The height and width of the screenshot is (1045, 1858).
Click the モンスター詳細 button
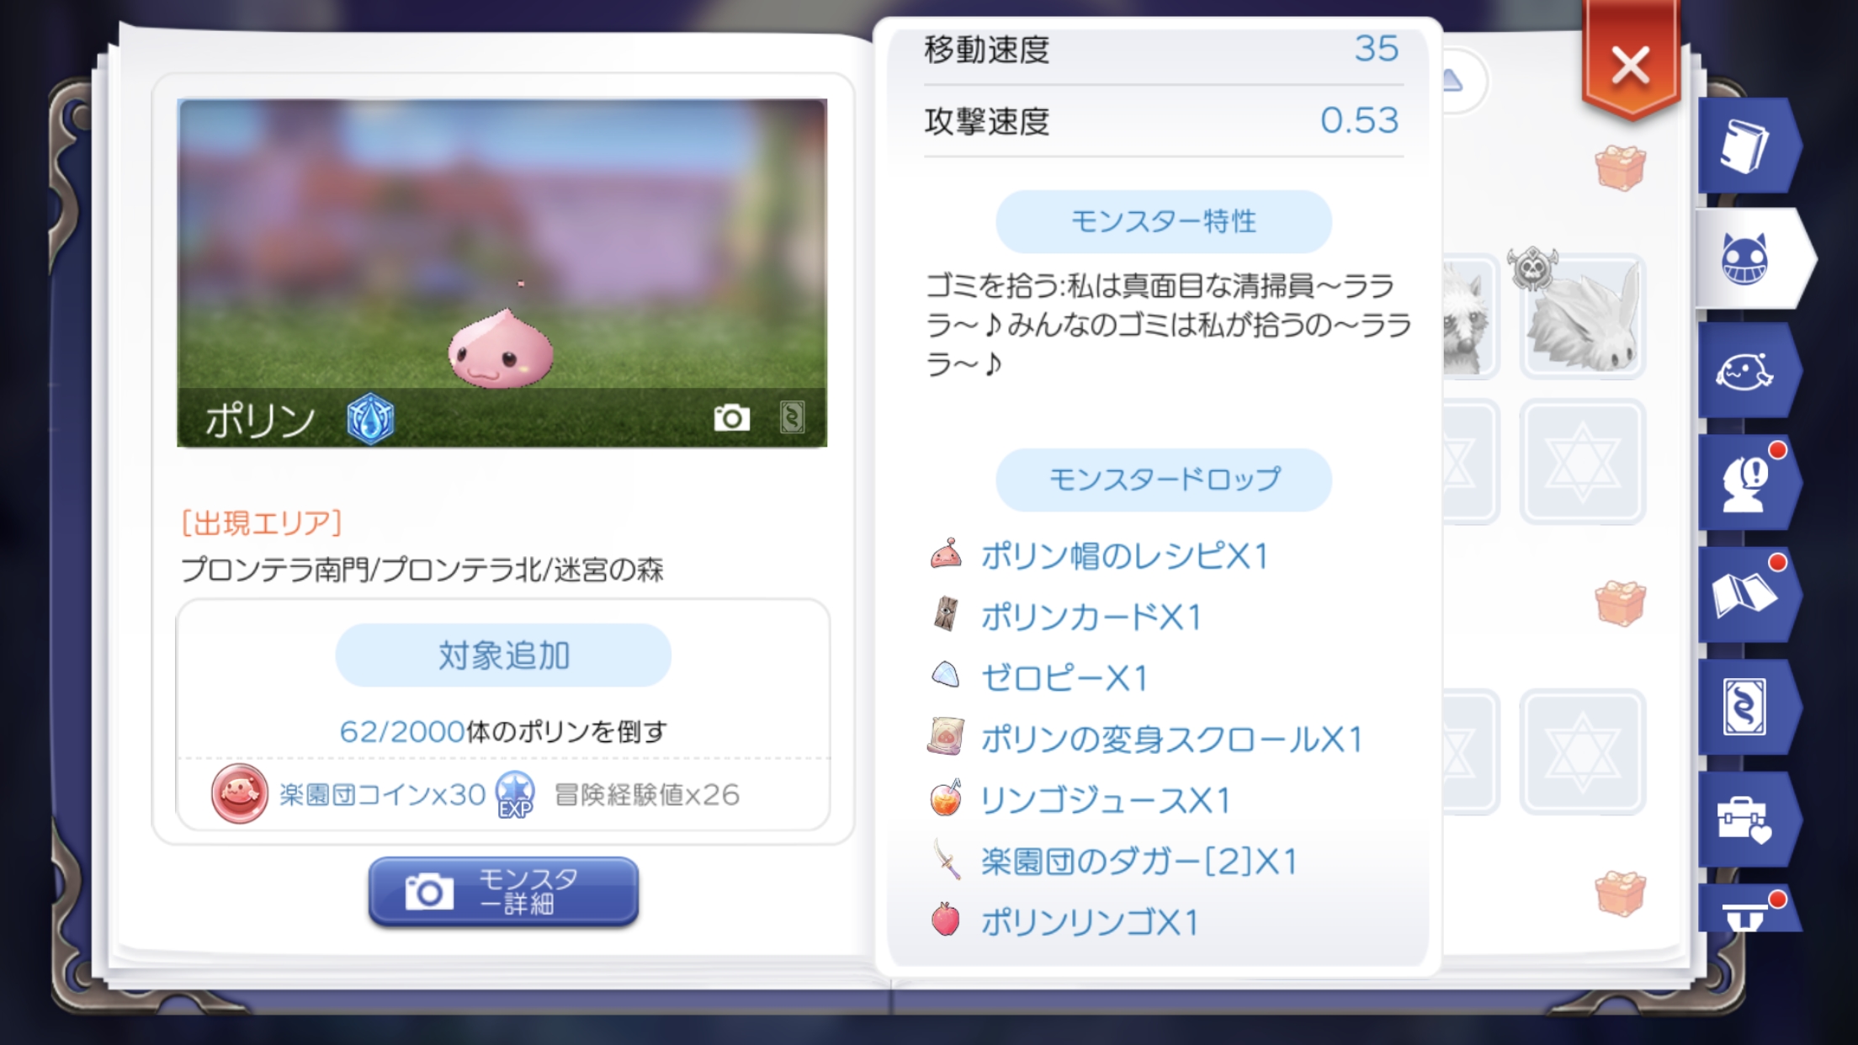[503, 892]
